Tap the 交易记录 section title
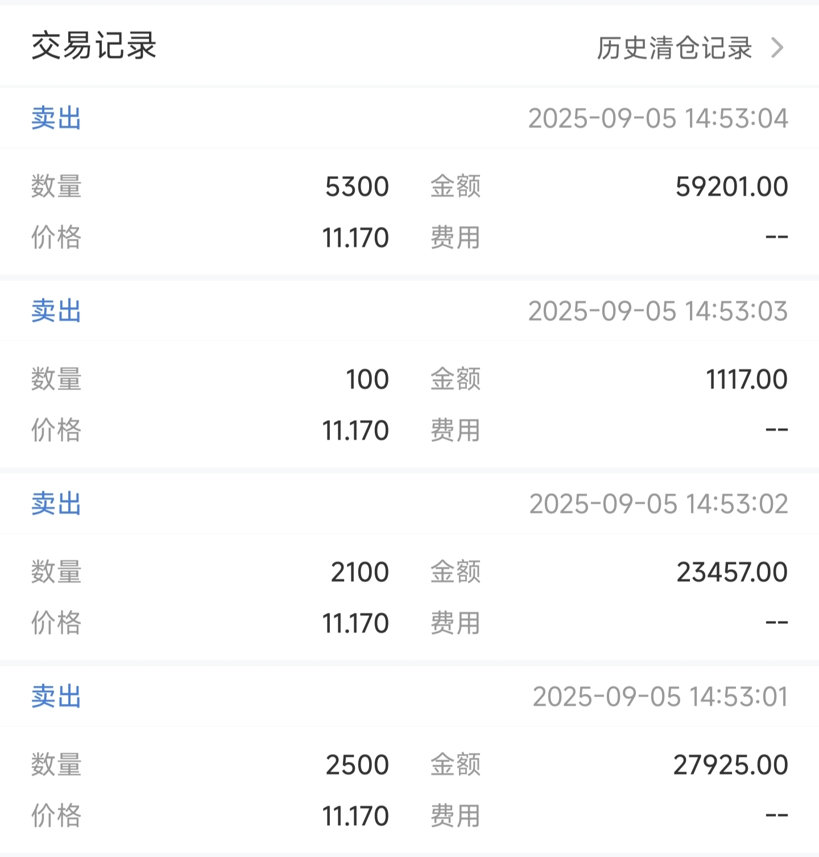The width and height of the screenshot is (819, 857). click(94, 45)
